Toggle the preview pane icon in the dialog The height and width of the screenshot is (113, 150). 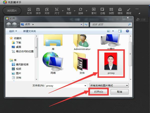pyautogui.click(x=120, y=31)
